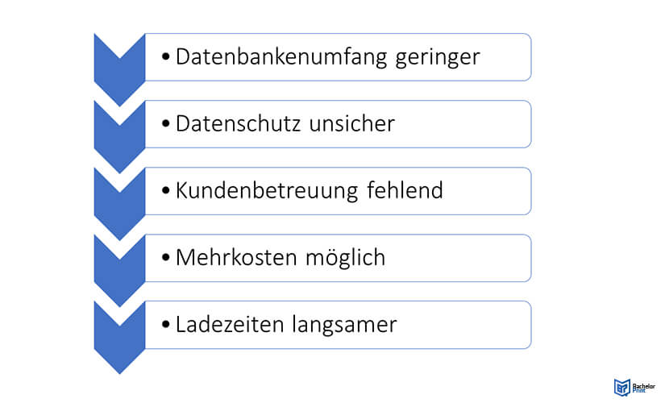Screen dimensions: 665x403
Task: Select the Datenbankenumfang geringer text box
Action: pyautogui.click(x=338, y=57)
